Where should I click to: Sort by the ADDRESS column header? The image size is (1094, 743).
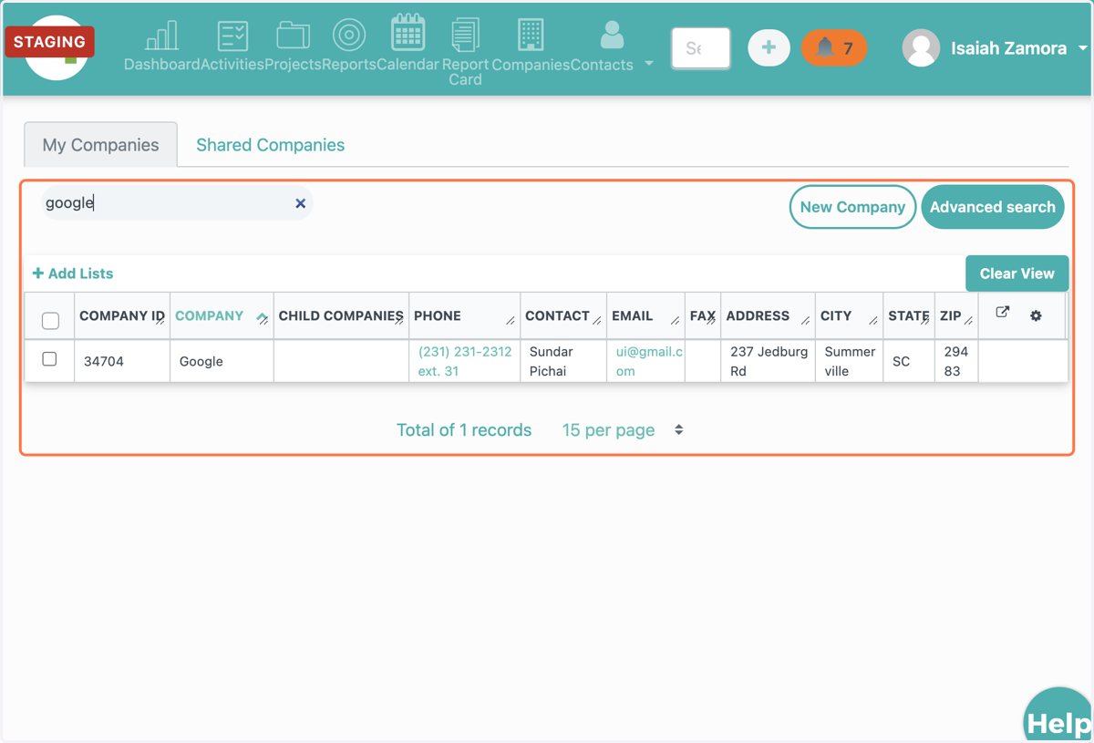point(768,315)
